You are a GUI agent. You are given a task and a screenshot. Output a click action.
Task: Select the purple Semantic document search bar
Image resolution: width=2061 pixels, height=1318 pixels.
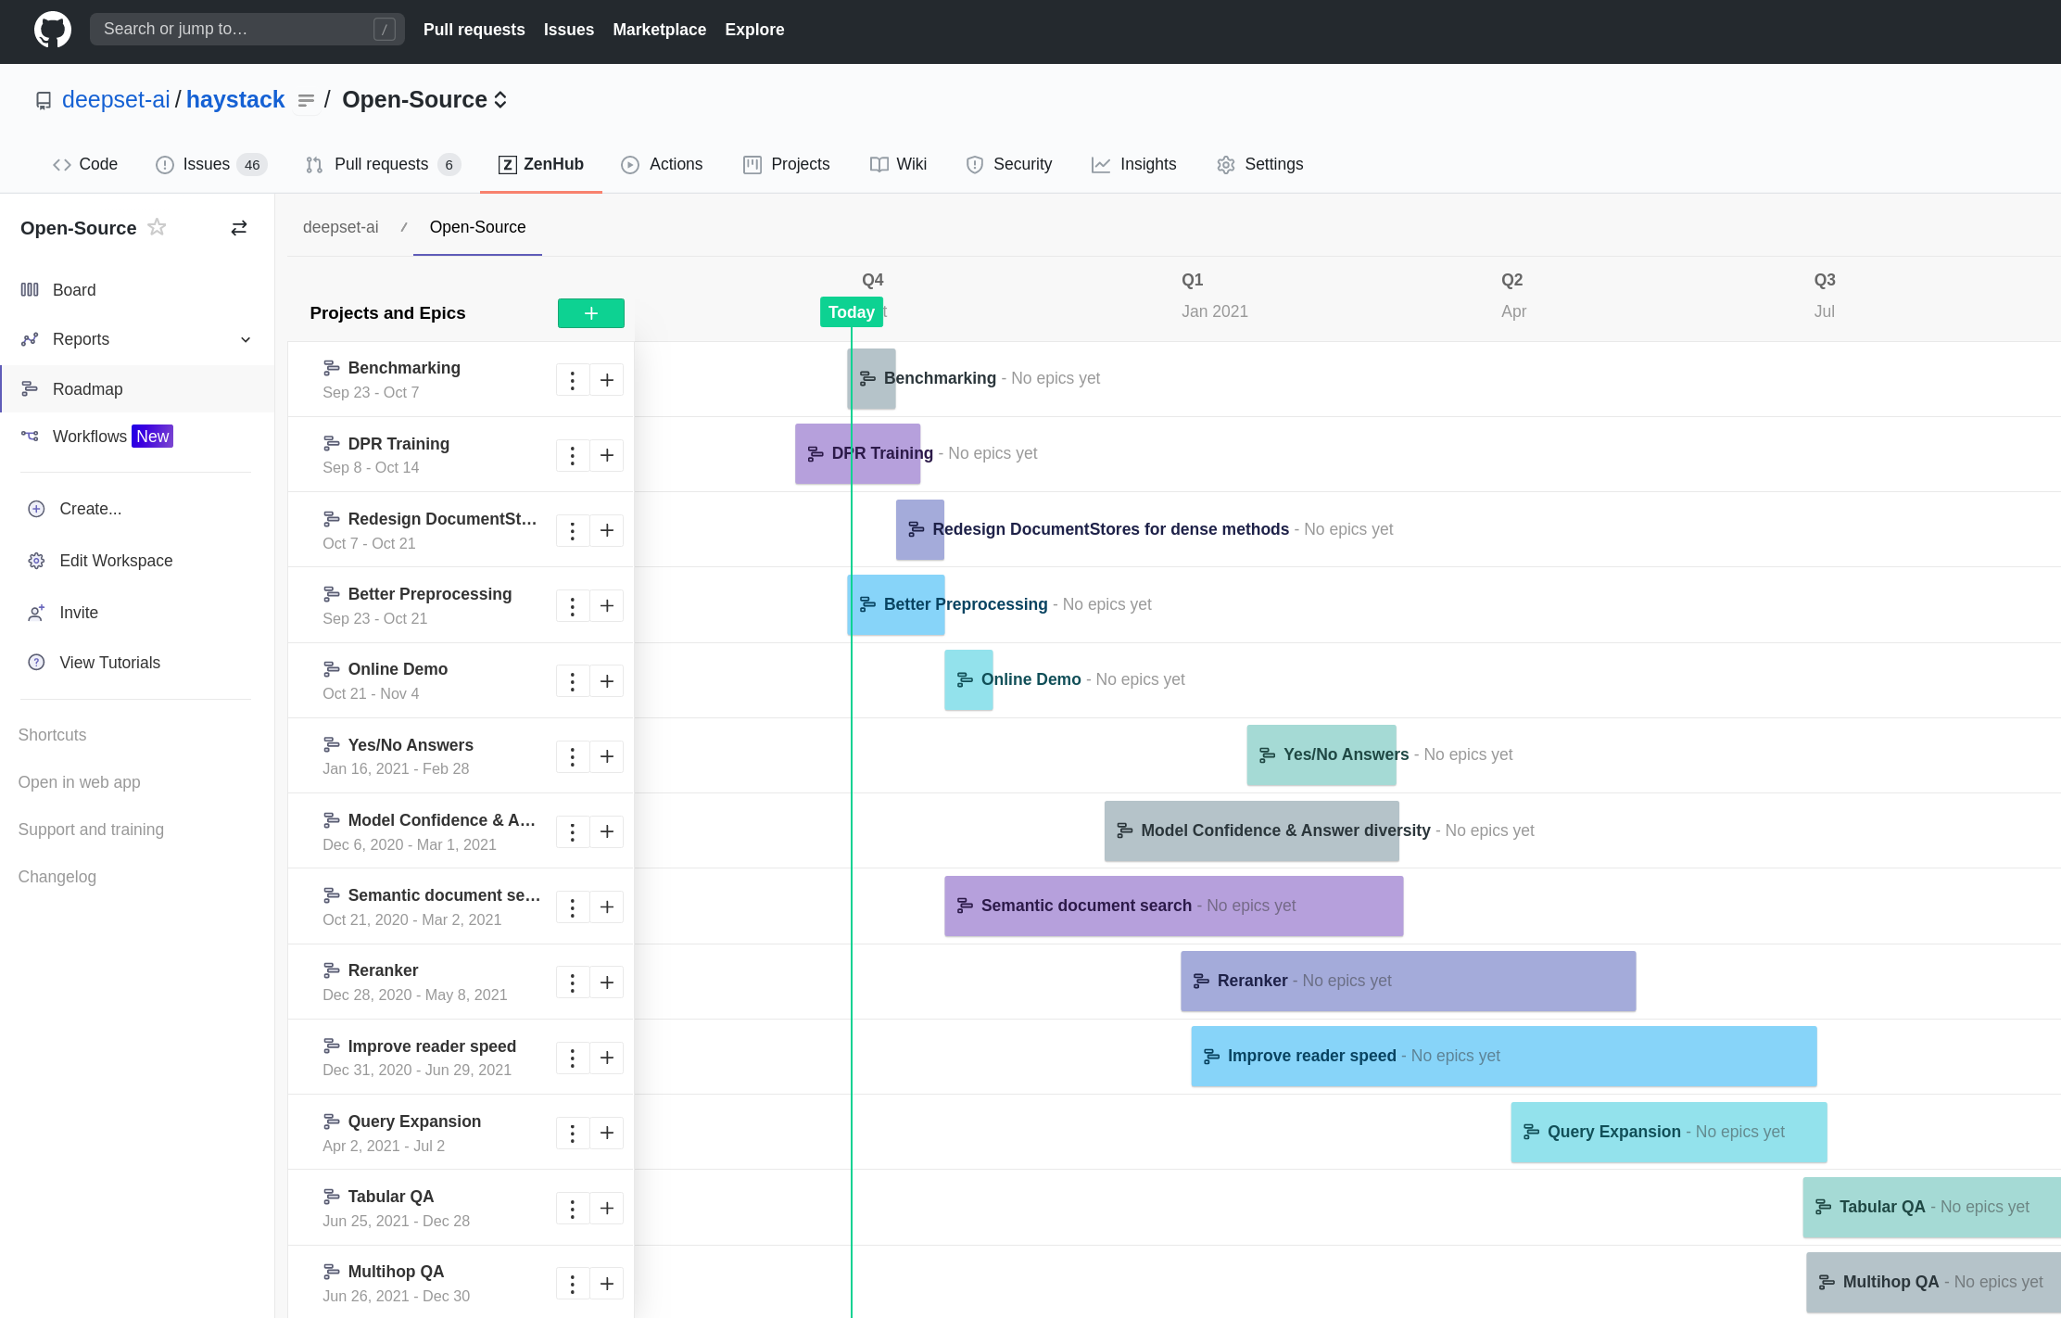pyautogui.click(x=1172, y=906)
